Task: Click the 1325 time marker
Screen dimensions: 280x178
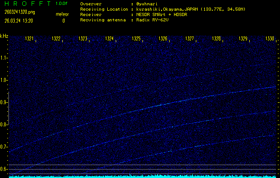Action: point(137,39)
